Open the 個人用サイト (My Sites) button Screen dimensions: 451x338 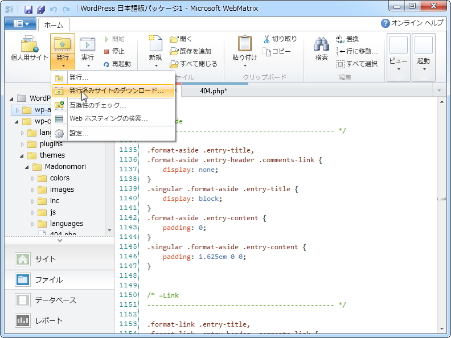(x=30, y=48)
